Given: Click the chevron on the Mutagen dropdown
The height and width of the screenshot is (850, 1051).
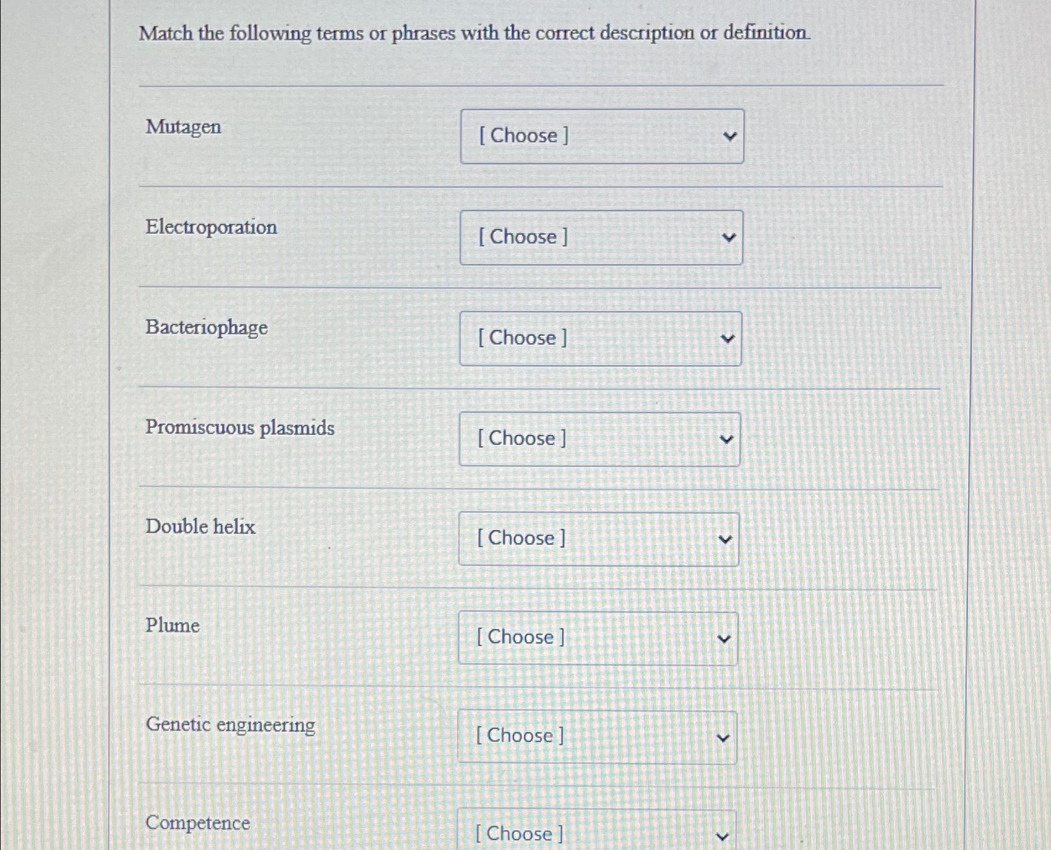Looking at the screenshot, I should pyautogui.click(x=730, y=136).
